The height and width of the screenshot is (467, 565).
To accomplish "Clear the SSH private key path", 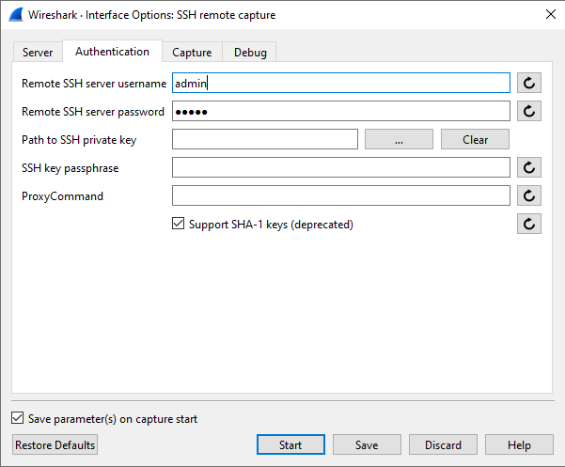I will pos(475,139).
